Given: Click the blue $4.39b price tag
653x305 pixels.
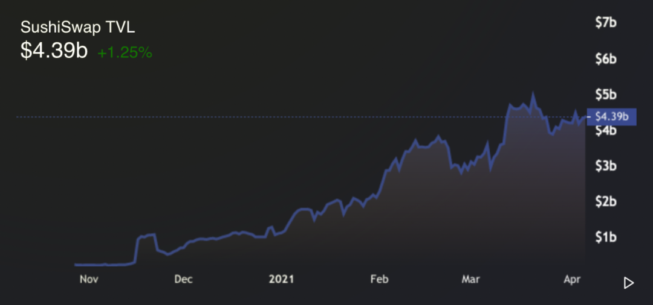Looking at the screenshot, I should click(611, 117).
